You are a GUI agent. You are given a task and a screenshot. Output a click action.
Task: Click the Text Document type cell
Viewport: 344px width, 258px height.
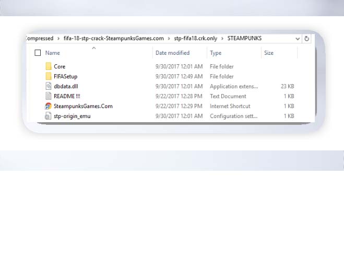[228, 96]
